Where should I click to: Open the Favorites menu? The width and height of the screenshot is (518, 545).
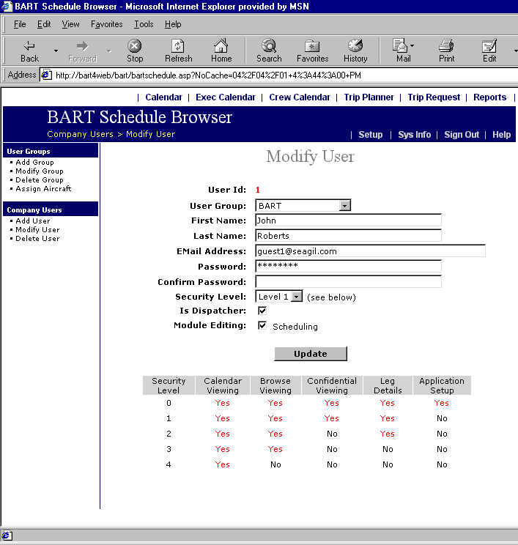click(107, 24)
